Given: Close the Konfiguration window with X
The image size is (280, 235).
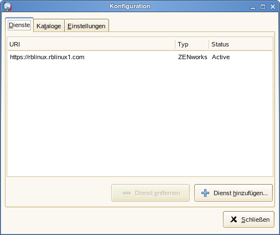Looking at the screenshot, I should [273, 7].
